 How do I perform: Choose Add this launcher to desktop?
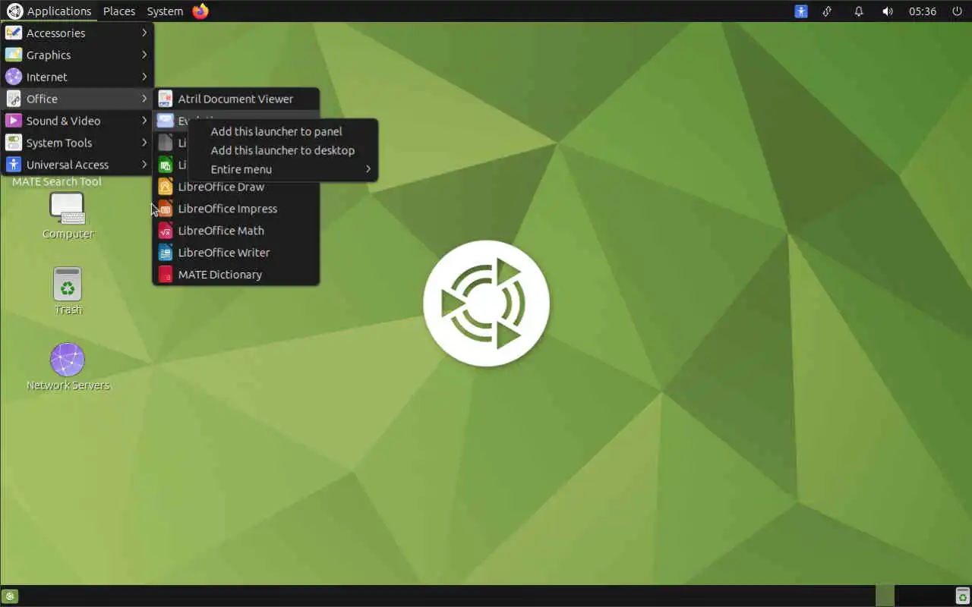(x=283, y=150)
